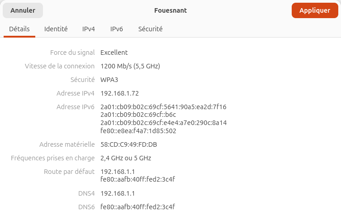The width and height of the screenshot is (341, 221).
Task: Click the DNS6 address value
Action: [x=137, y=207]
